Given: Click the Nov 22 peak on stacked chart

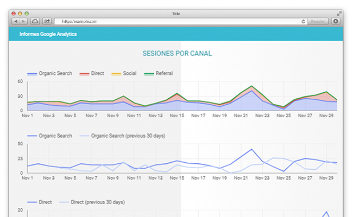Looking at the screenshot, I should (x=251, y=86).
